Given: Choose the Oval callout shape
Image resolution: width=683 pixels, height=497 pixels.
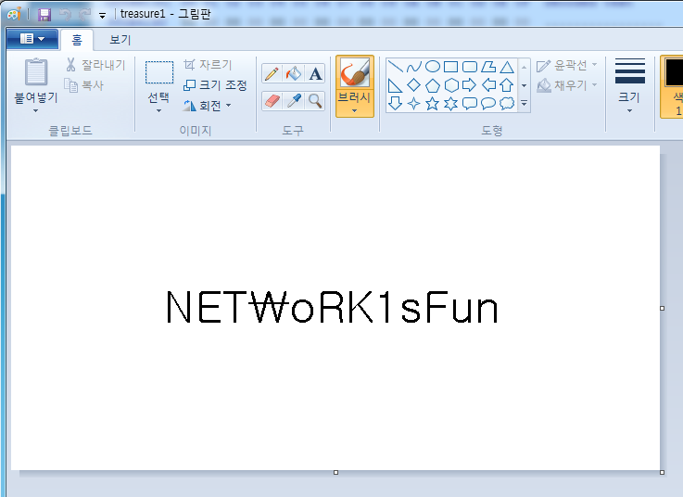Looking at the screenshot, I should click(488, 104).
